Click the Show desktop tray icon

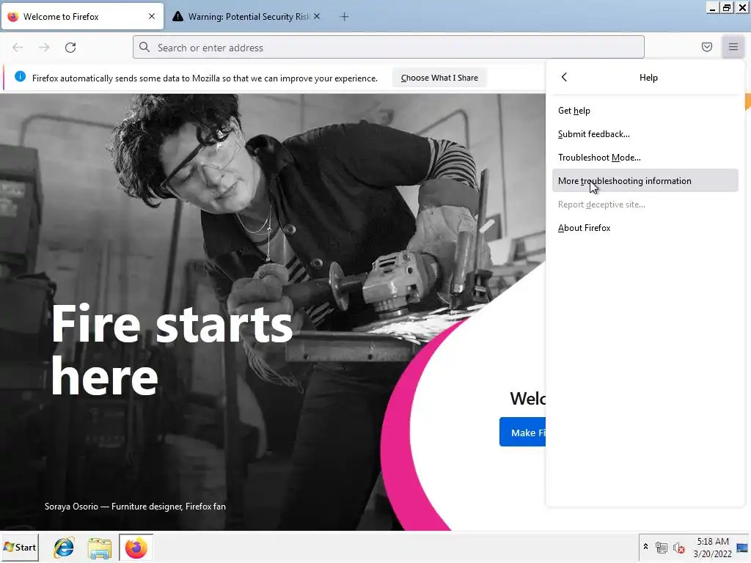tap(742, 547)
